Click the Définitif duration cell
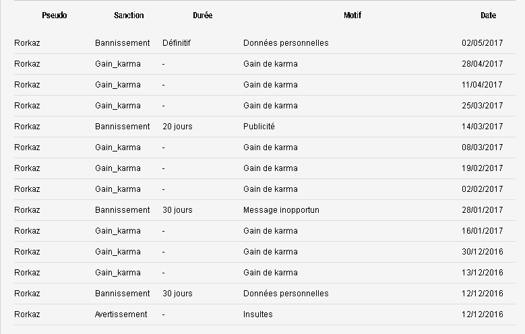This screenshot has height=334, width=525. (x=177, y=43)
